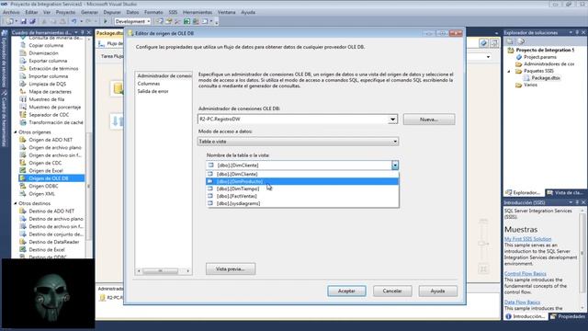Click the Vista previa... button
Image resolution: width=588 pixels, height=331 pixels.
point(231,269)
